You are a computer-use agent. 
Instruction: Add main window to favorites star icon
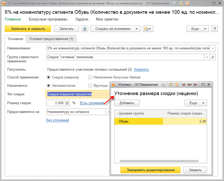[x=174, y=3]
